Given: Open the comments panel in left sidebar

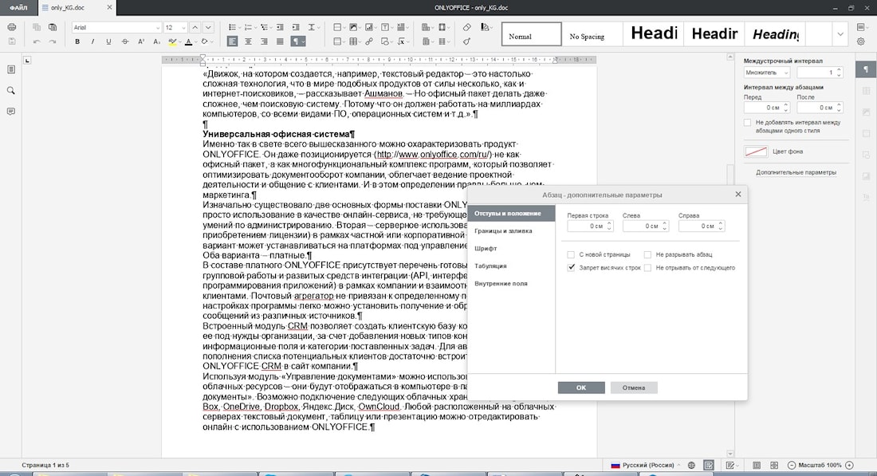Looking at the screenshot, I should point(10,112).
